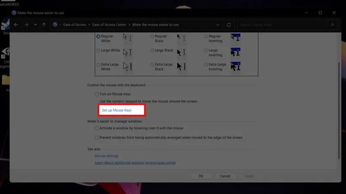This screenshot has height=194, width=346.
Task: Click the Back navigation arrow
Action: 16,25
